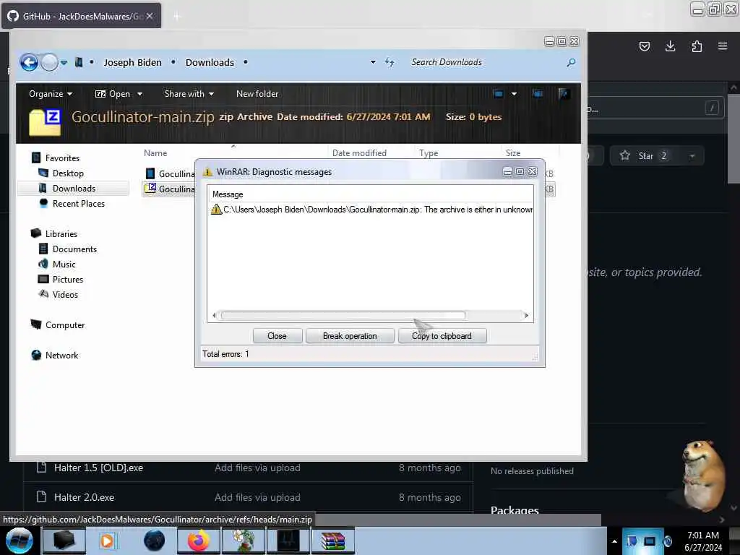
Task: Click the Message column header in WinRAR
Action: point(228,194)
